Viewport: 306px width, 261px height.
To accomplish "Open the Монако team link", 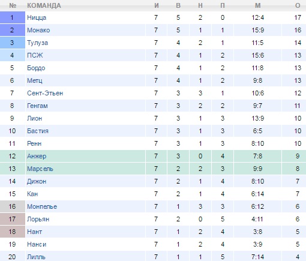I will tap(38, 30).
